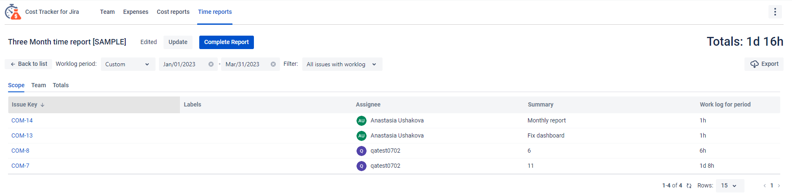Click the Complete Report button
This screenshot has width=792, height=195.
pyautogui.click(x=227, y=42)
